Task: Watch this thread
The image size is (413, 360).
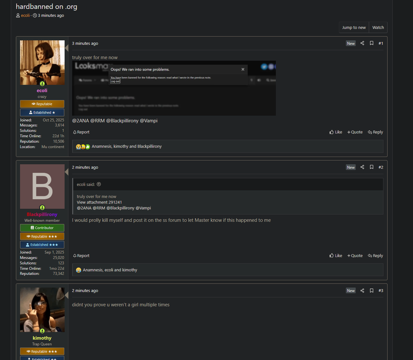Action: click(378, 28)
